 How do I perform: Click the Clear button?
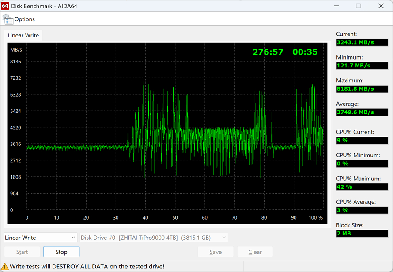(x=255, y=252)
